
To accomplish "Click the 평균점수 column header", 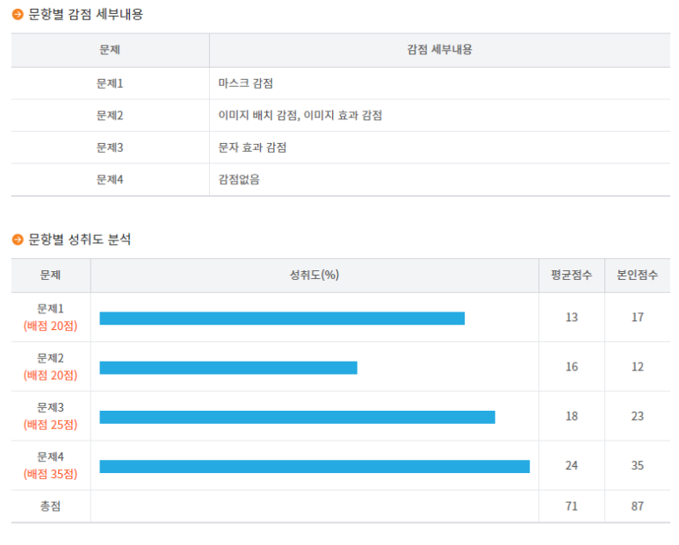I will point(572,275).
